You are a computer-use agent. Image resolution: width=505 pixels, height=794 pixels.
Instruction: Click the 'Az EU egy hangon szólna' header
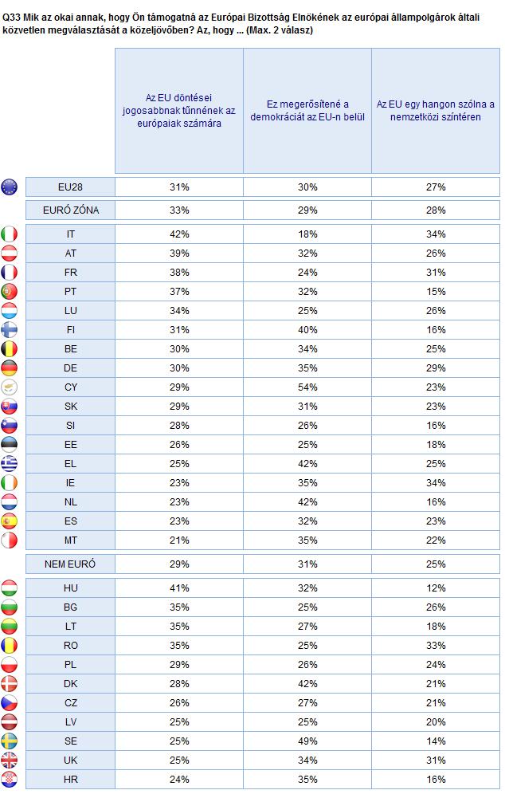(436, 111)
